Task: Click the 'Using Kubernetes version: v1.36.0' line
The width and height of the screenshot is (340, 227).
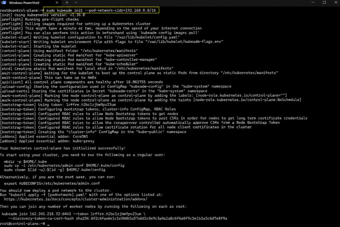Action: (43, 15)
